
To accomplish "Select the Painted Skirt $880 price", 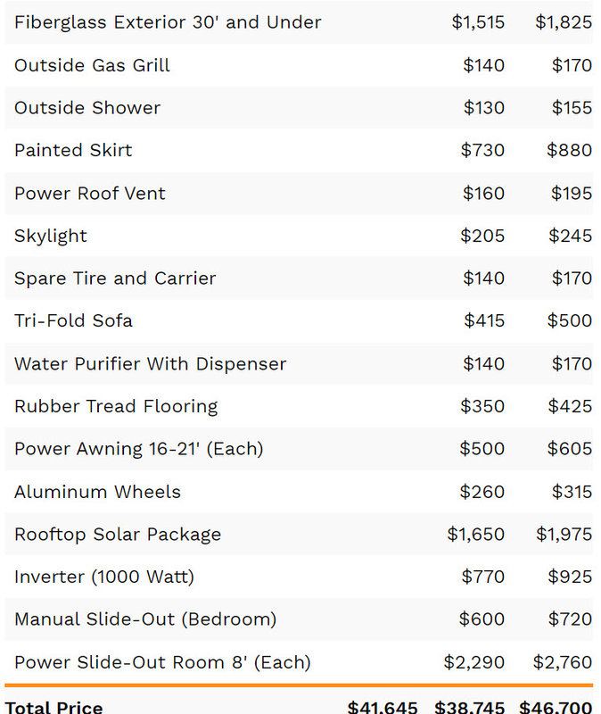I will 569,150.
